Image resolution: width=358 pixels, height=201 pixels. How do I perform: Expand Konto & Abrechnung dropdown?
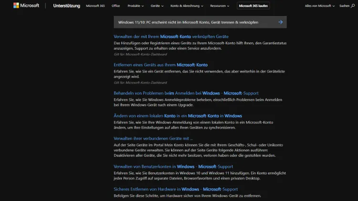point(187,6)
